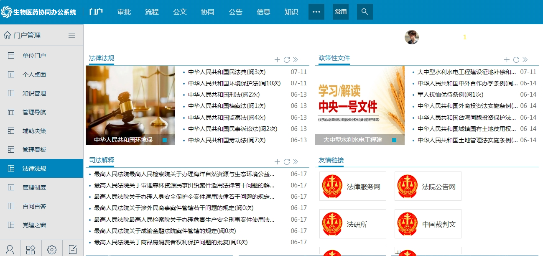Image resolution: width=543 pixels, height=256 pixels.
Task: Open the 商品房消费者权利保护问题的批复 entry
Action: point(171,242)
